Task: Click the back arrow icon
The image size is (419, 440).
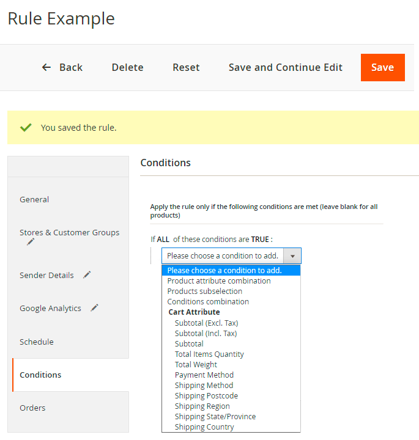Action: [x=46, y=67]
